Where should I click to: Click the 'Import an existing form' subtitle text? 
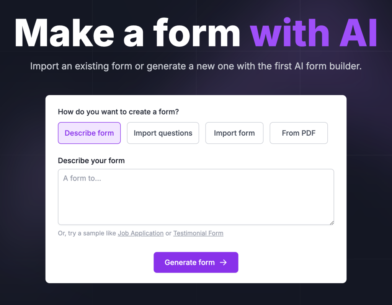point(87,66)
